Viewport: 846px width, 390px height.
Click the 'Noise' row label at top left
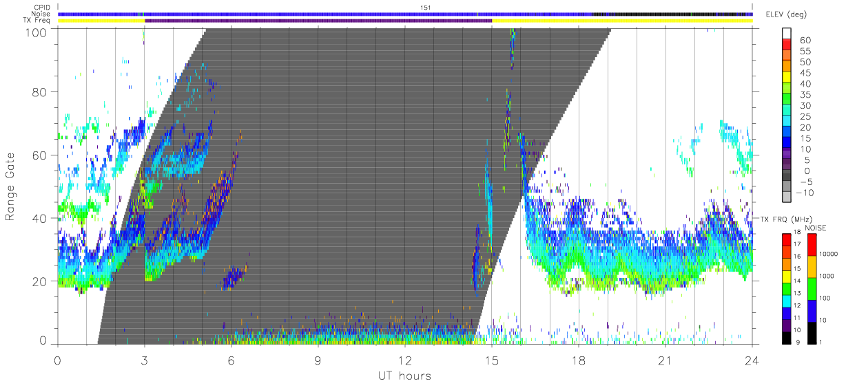(x=41, y=14)
